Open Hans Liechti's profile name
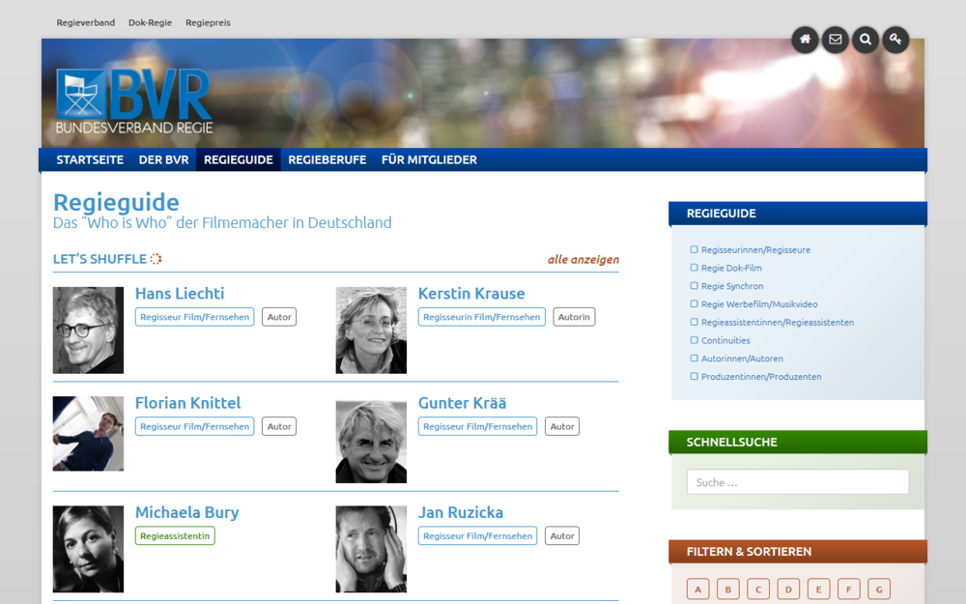Image resolution: width=966 pixels, height=604 pixels. click(x=180, y=294)
